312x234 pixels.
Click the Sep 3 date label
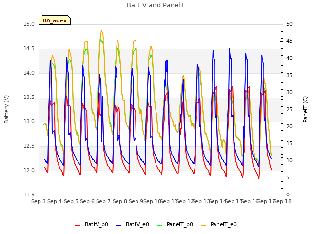(x=39, y=201)
